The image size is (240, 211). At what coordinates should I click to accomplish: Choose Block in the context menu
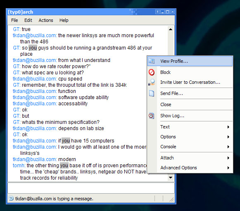coord(190,72)
